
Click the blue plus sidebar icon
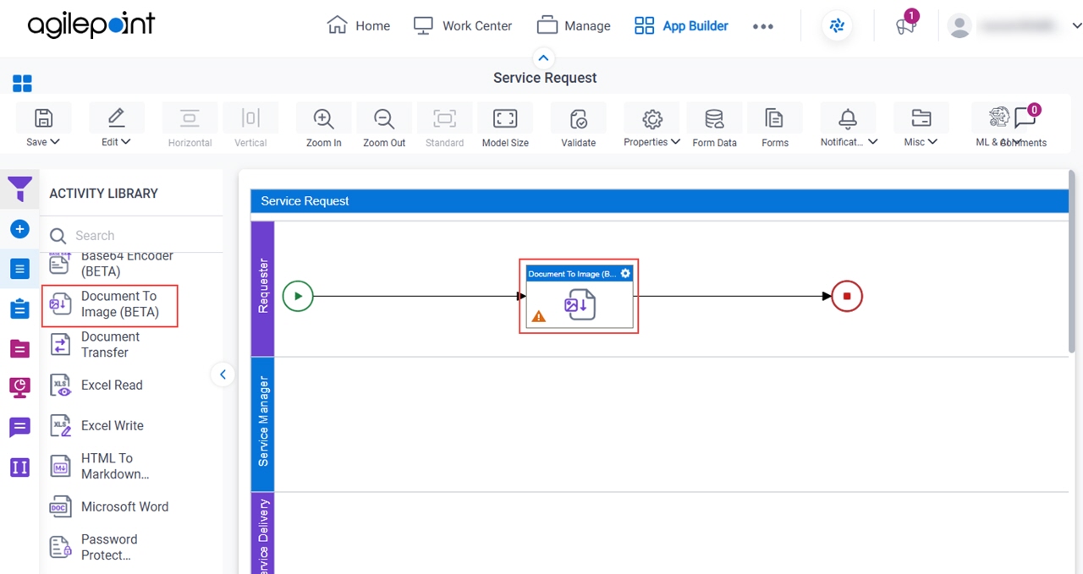coord(19,229)
